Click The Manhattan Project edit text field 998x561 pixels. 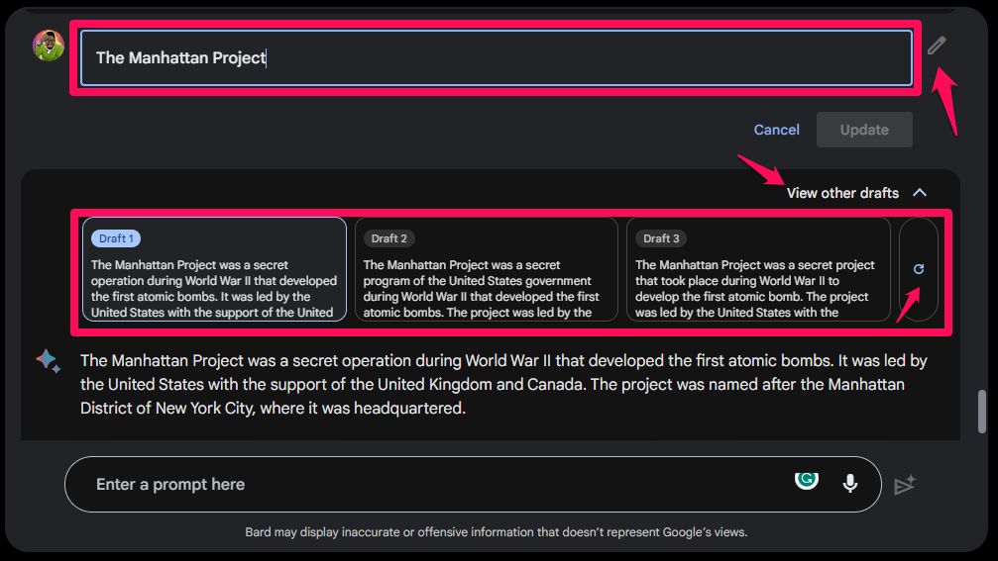click(x=497, y=57)
